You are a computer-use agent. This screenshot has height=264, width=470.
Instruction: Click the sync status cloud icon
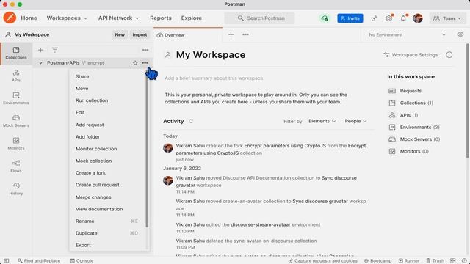coord(325,18)
